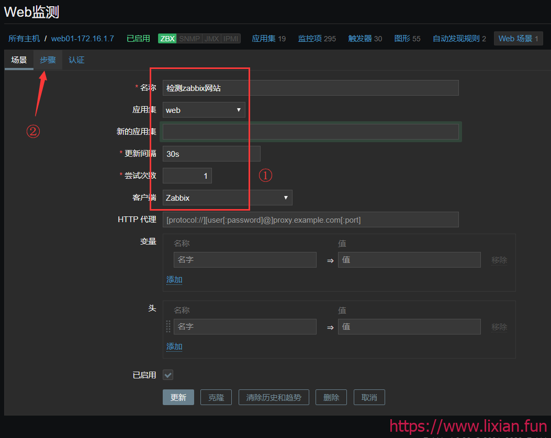This screenshot has width=551, height=438.
Task: Click the JMX availability badge
Action: tap(211, 39)
